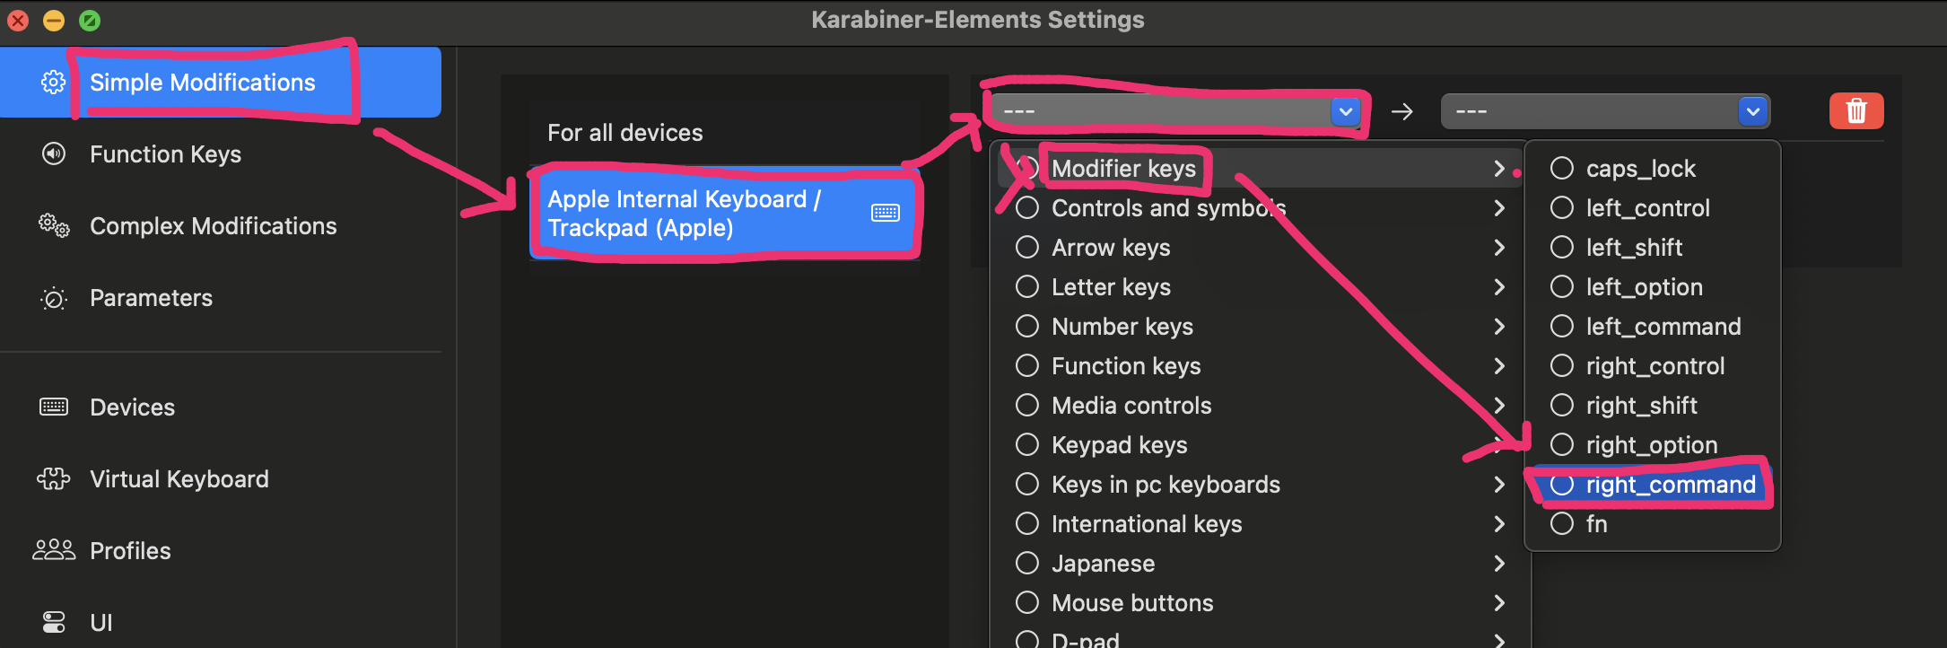Click the Profiles people icon
1947x648 pixels.
[x=54, y=550]
